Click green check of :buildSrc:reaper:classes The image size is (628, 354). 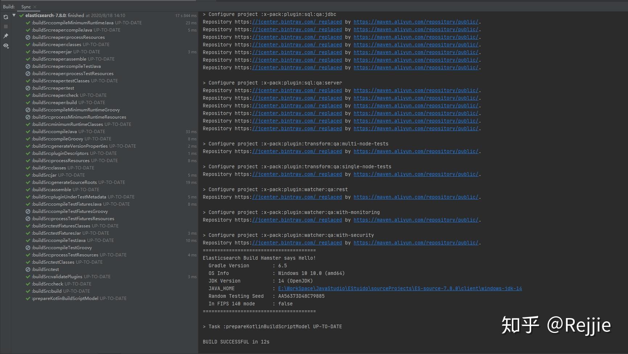click(x=28, y=45)
